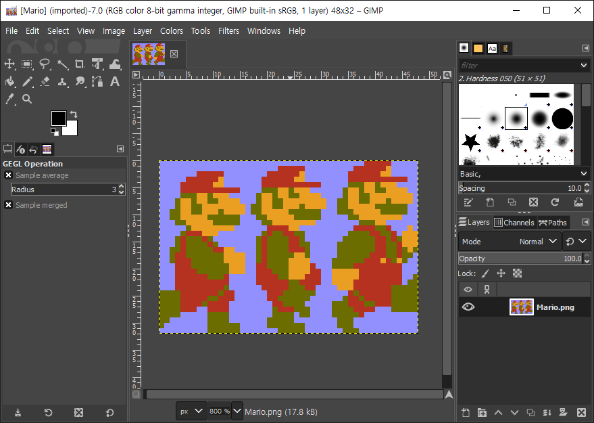The height and width of the screenshot is (423, 594).
Task: Click the white background color swatch
Action: coord(72,130)
